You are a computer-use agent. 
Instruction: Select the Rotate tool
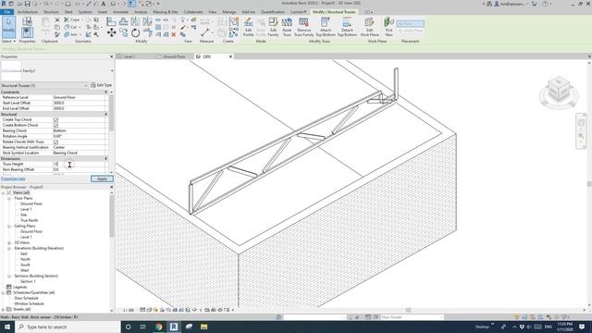tap(136, 33)
